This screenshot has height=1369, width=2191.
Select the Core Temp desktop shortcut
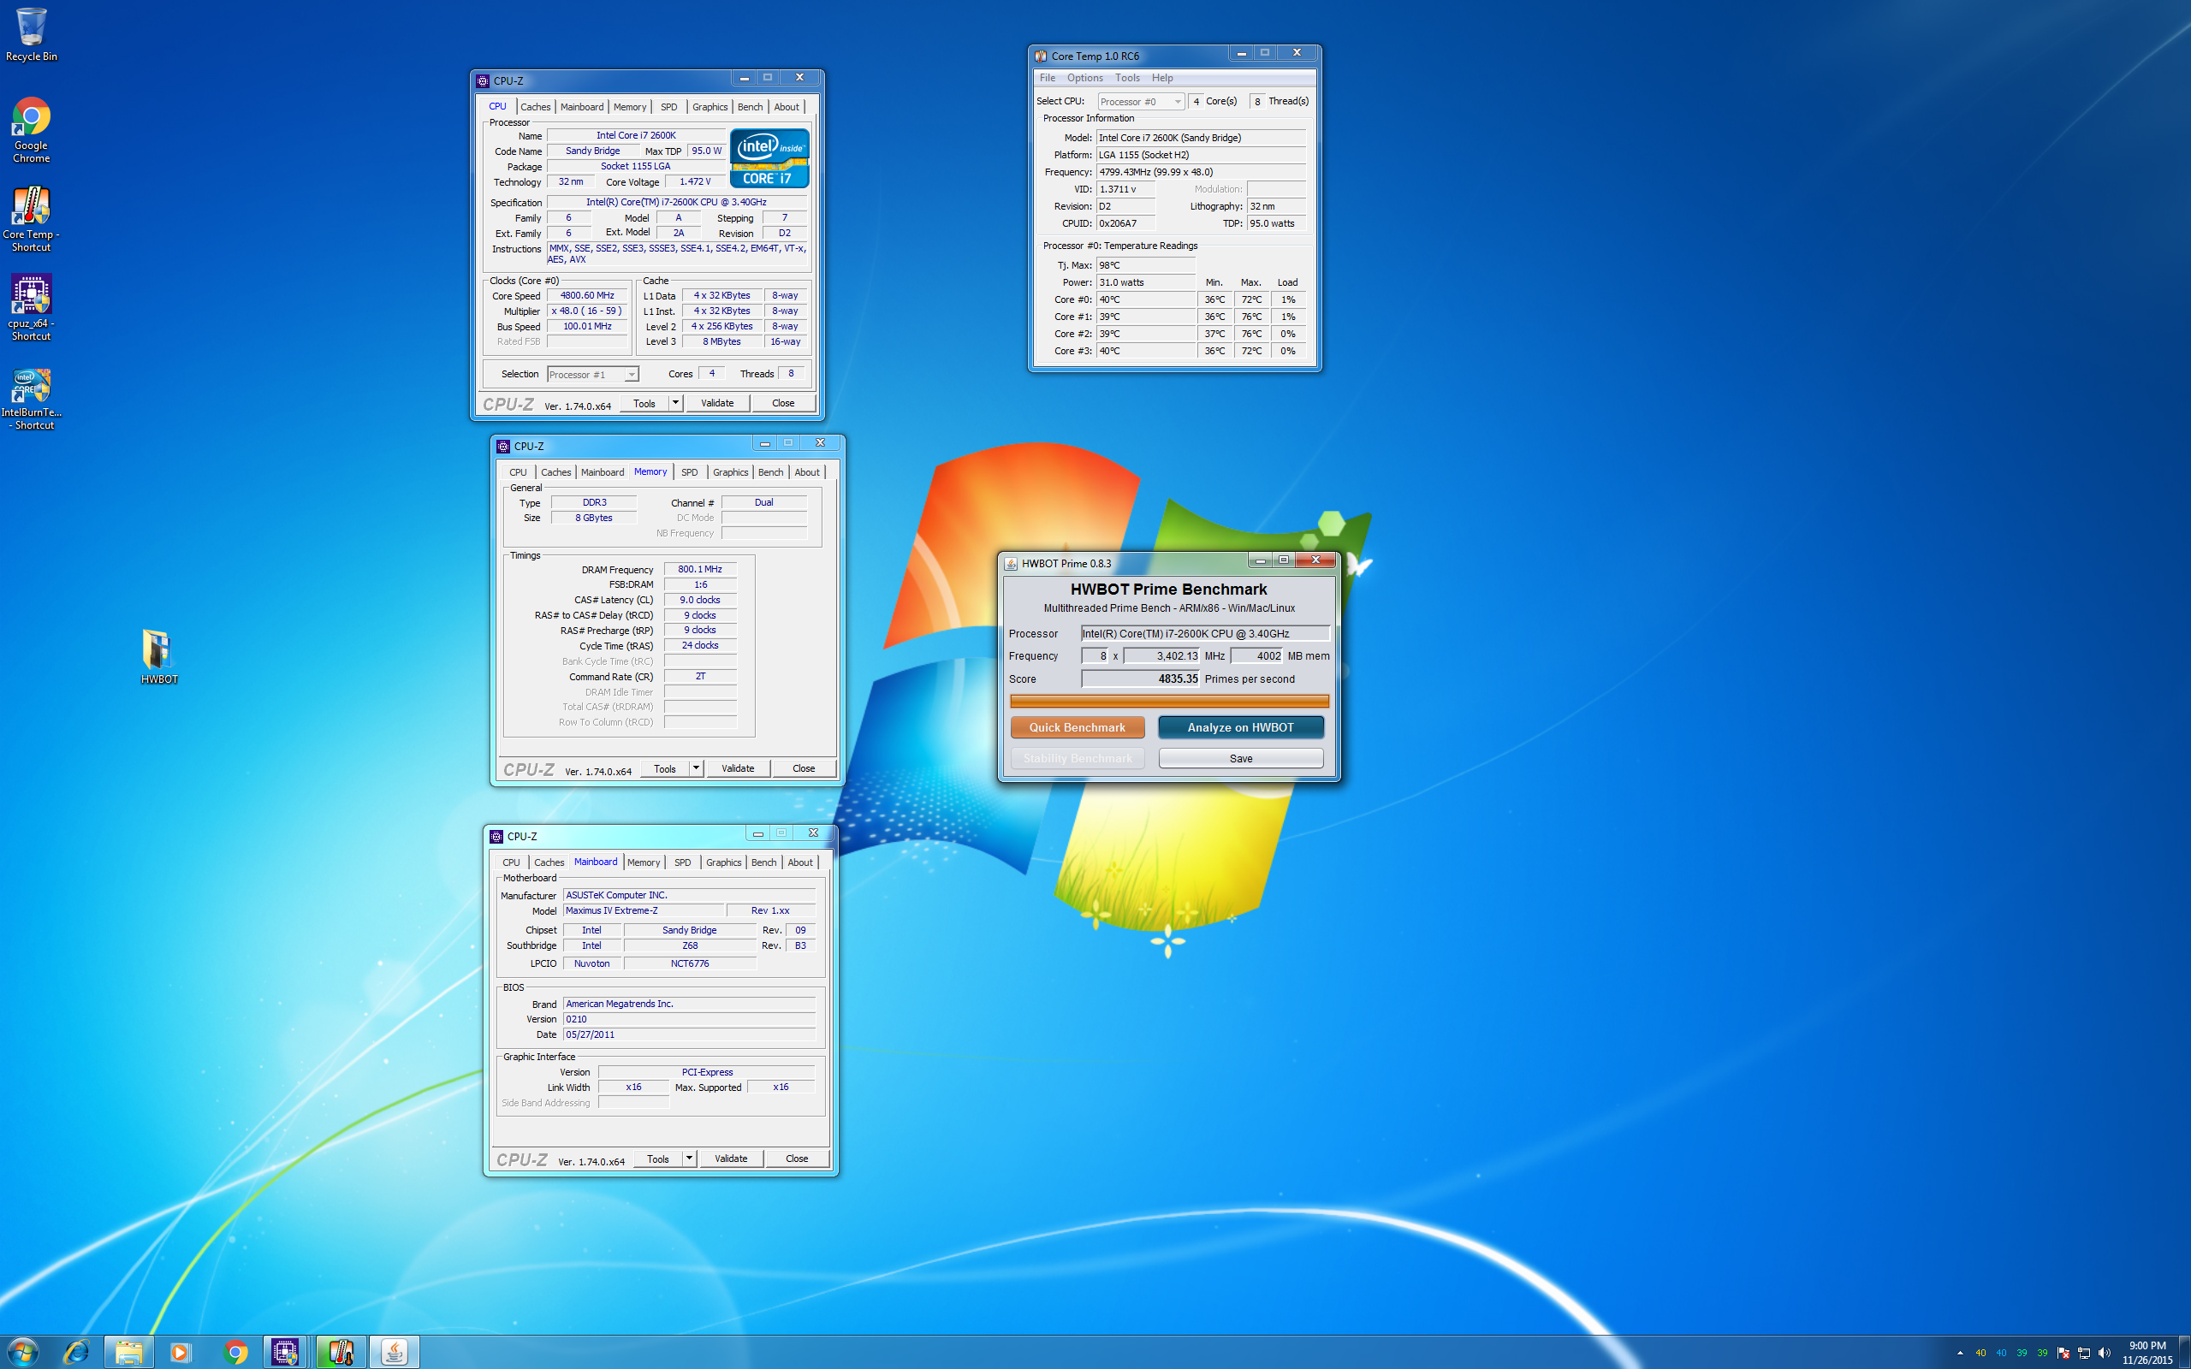click(32, 219)
